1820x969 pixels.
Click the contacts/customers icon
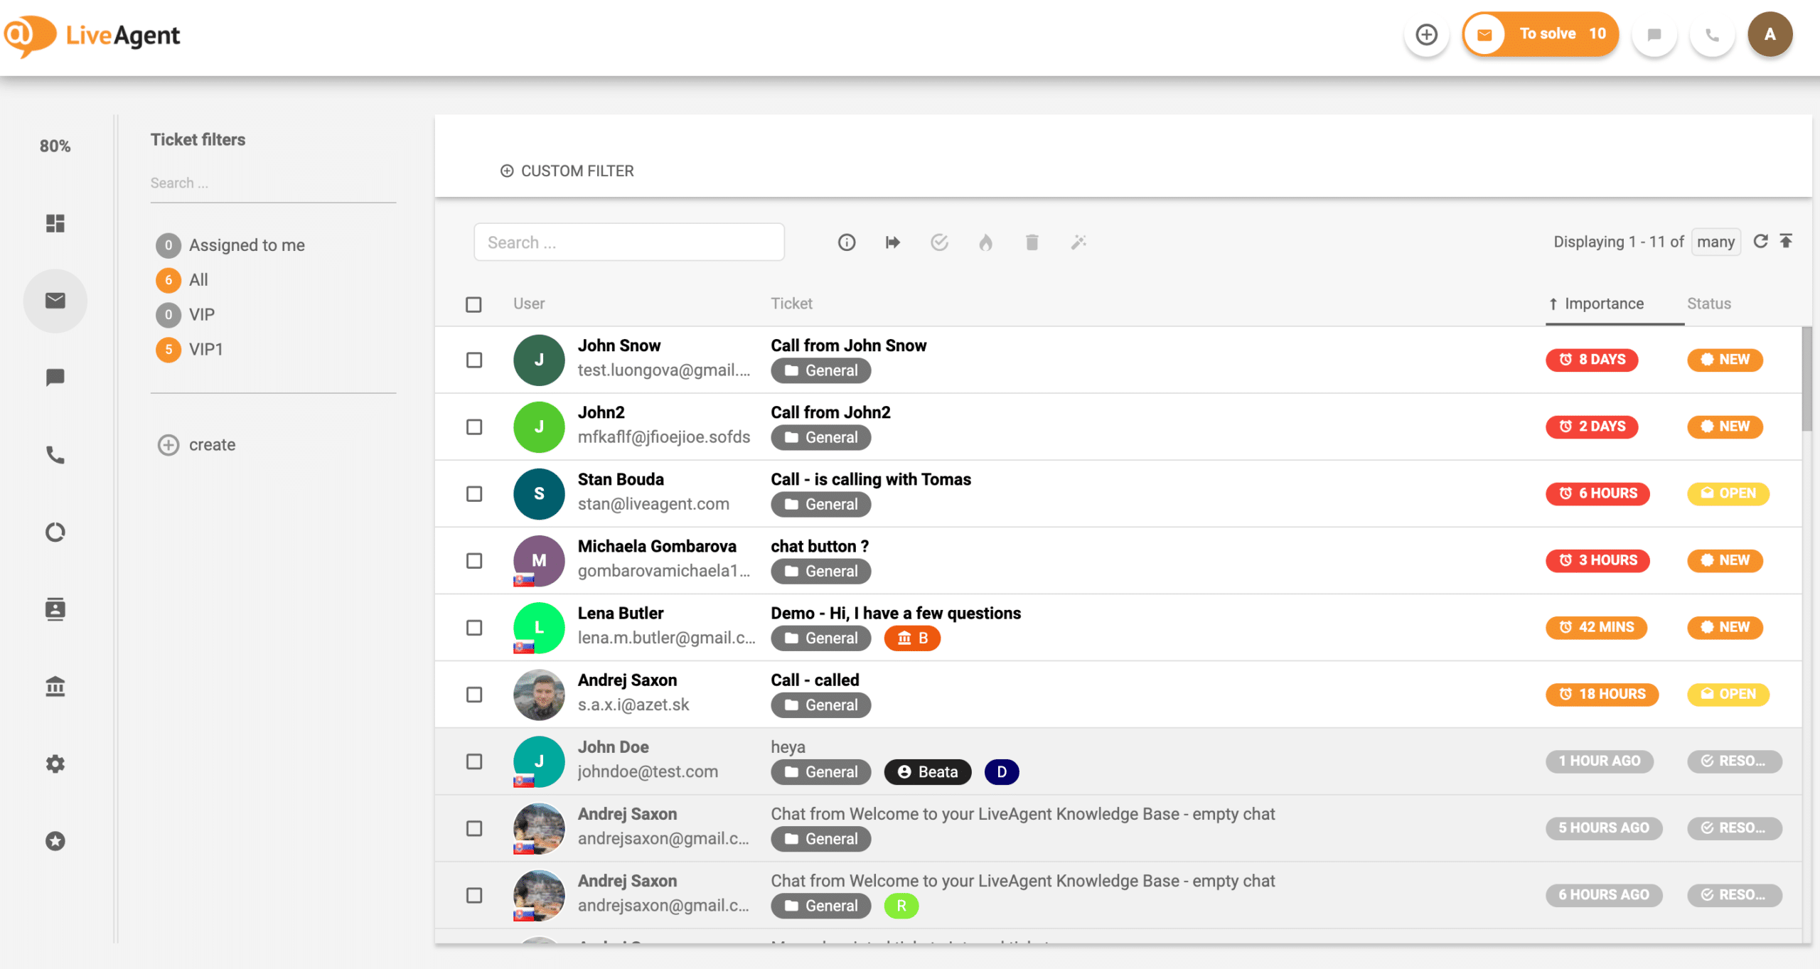pyautogui.click(x=54, y=608)
